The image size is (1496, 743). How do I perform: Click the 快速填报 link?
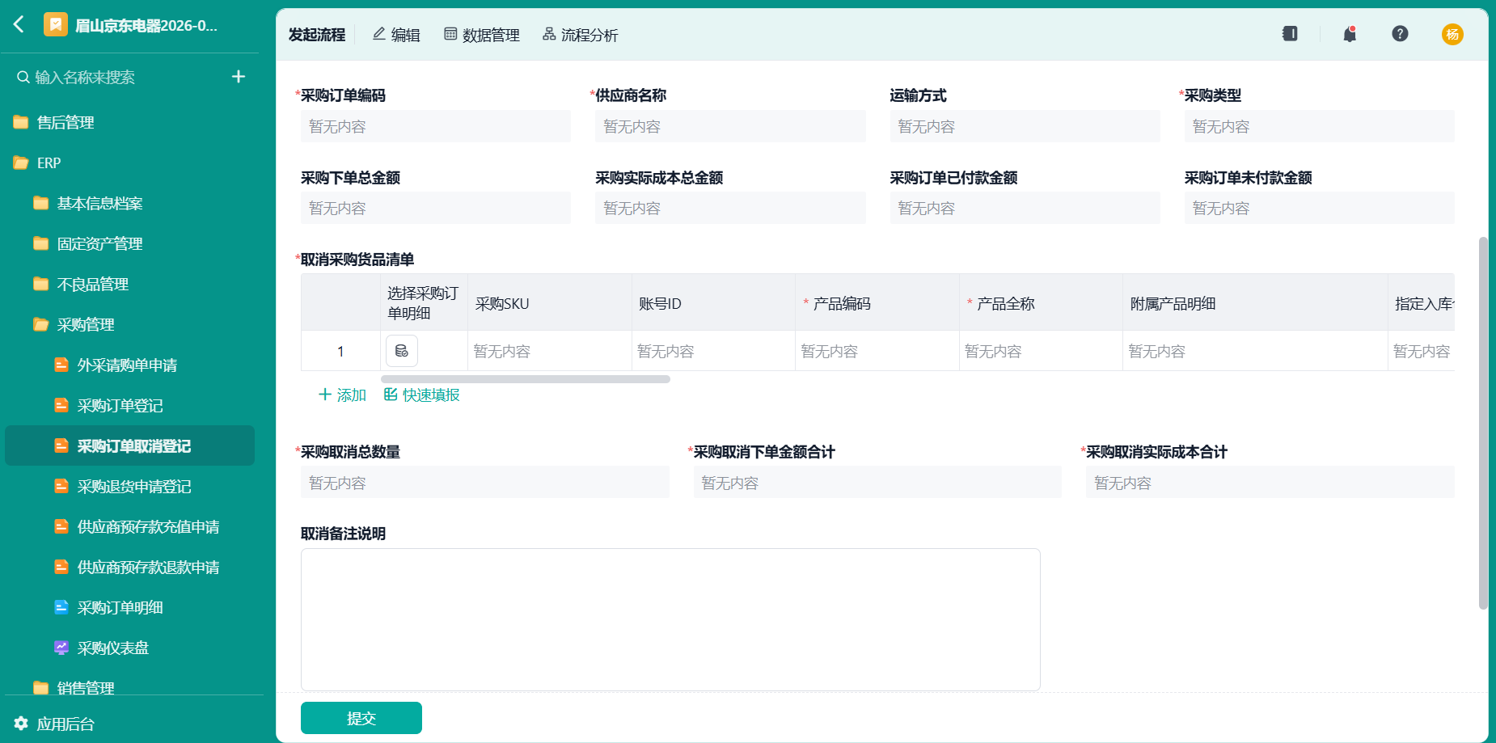(x=422, y=395)
